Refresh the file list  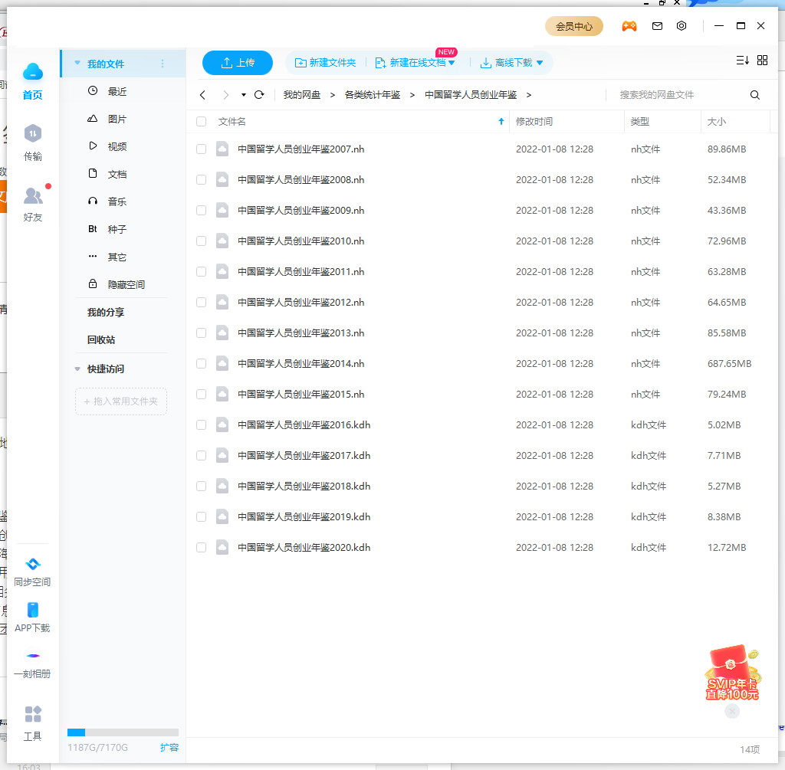pyautogui.click(x=259, y=94)
